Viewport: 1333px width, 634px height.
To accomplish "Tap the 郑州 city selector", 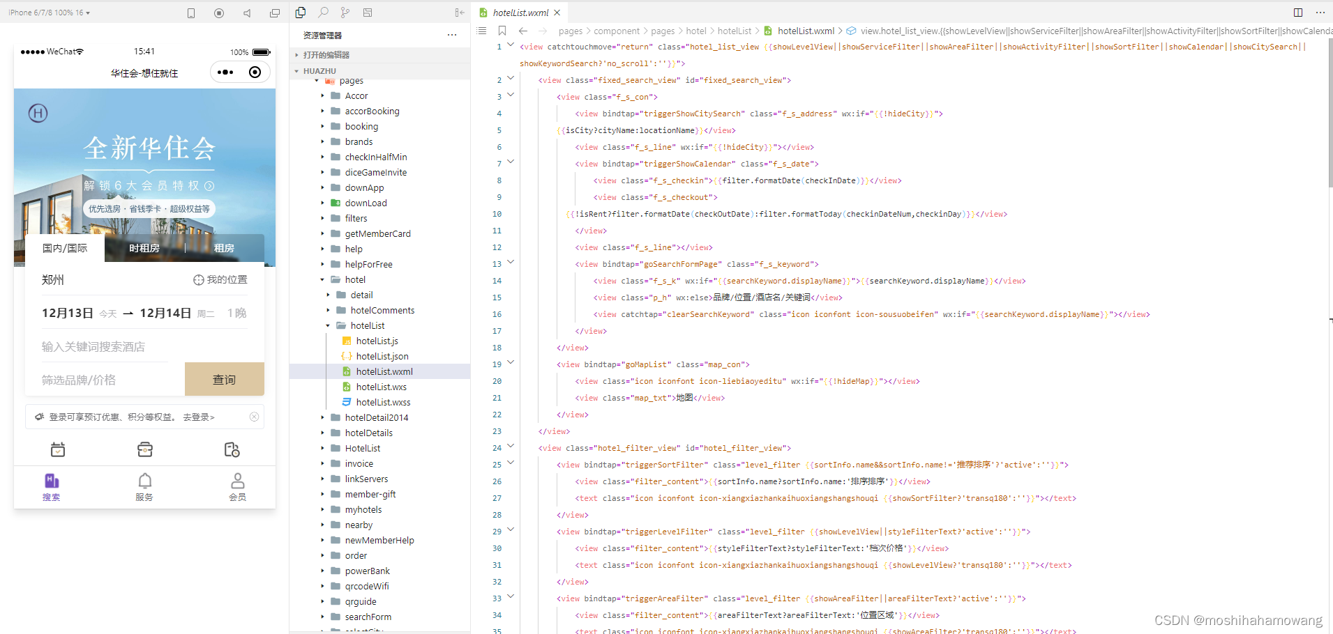I will point(53,280).
